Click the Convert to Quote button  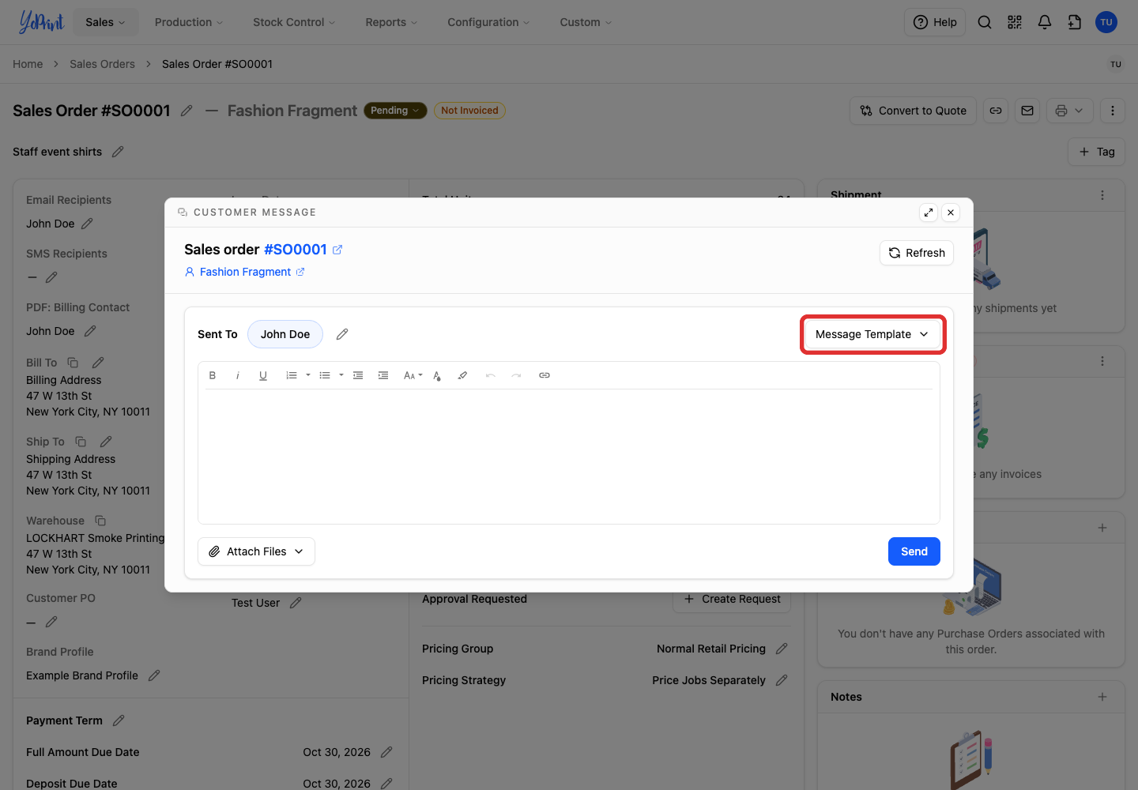pyautogui.click(x=914, y=111)
